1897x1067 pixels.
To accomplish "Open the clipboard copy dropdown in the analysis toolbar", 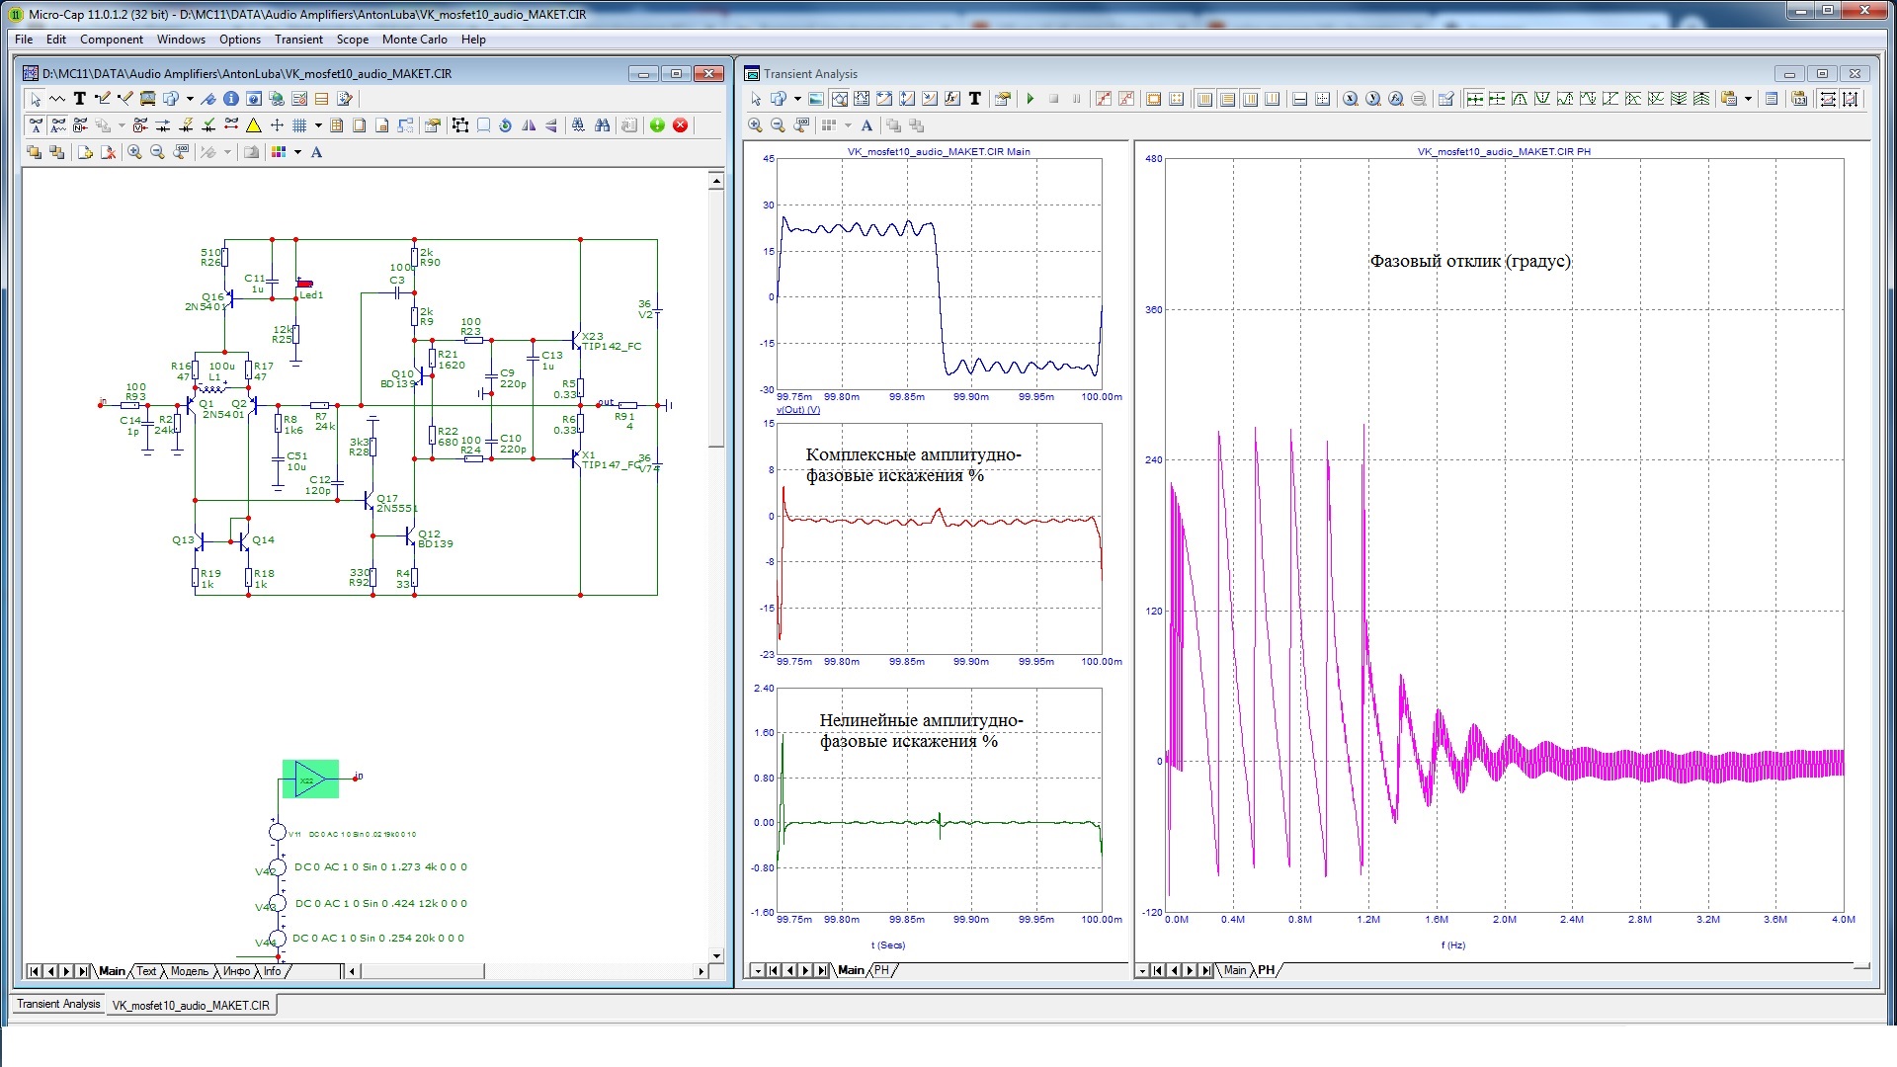I will click(x=1748, y=99).
